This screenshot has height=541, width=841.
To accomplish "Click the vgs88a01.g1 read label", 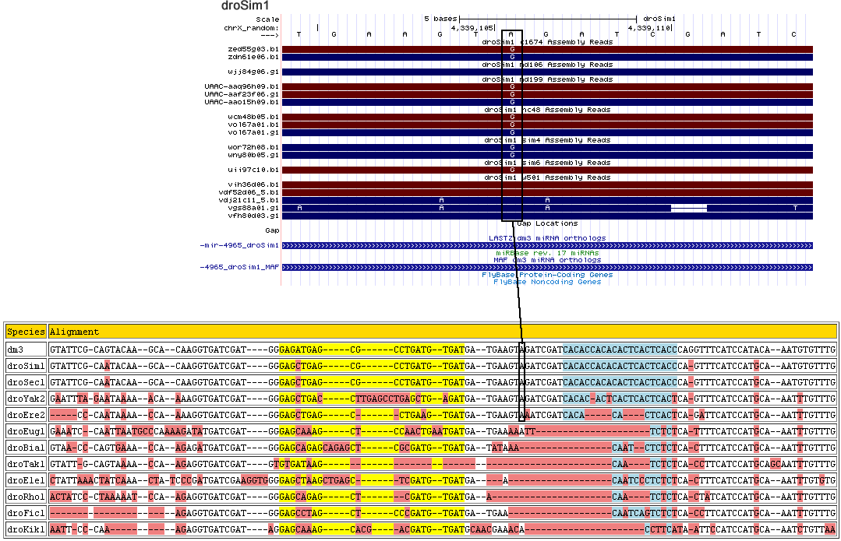I will pos(248,208).
